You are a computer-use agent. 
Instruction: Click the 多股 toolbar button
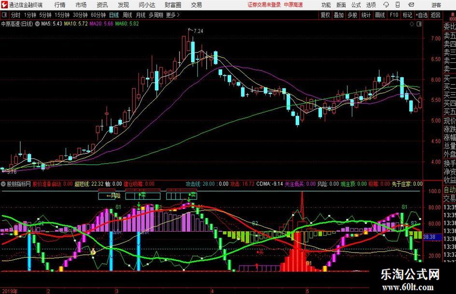click(x=352, y=15)
